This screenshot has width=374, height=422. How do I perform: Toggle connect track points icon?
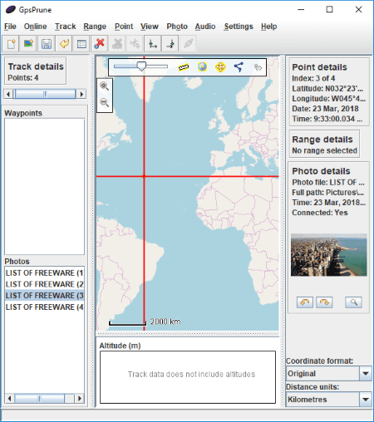[x=239, y=67]
